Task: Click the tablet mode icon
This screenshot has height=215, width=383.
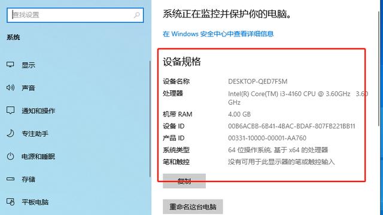Action: pyautogui.click(x=10, y=202)
